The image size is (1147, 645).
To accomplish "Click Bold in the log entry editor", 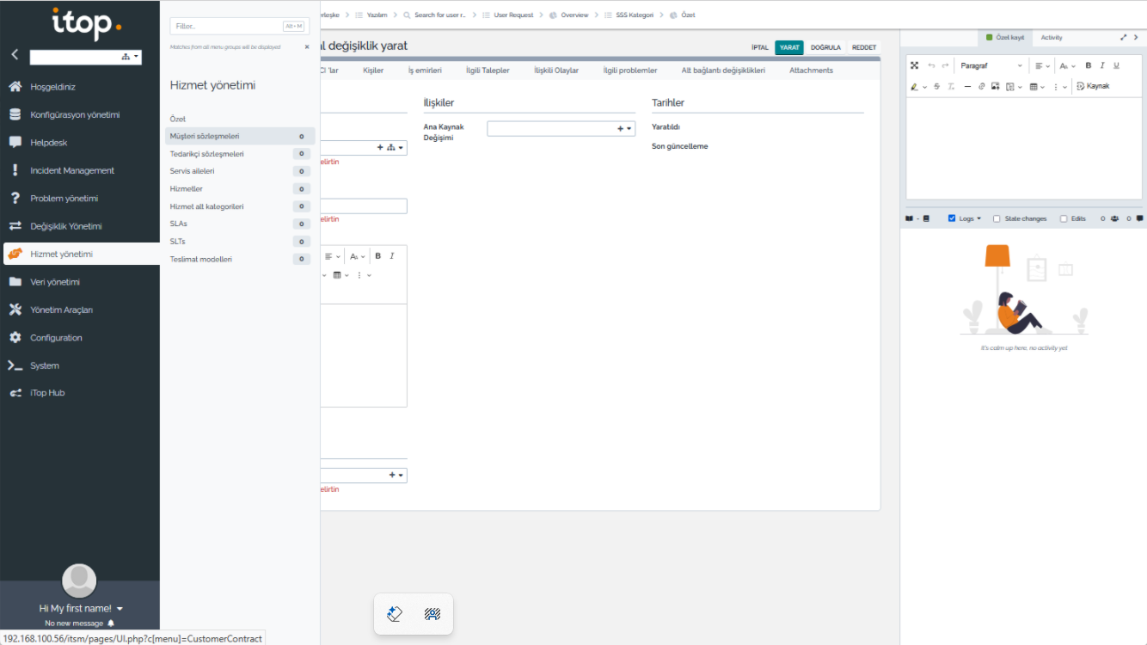I will 1088,65.
